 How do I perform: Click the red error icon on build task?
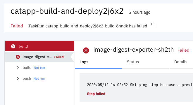point(13,46)
